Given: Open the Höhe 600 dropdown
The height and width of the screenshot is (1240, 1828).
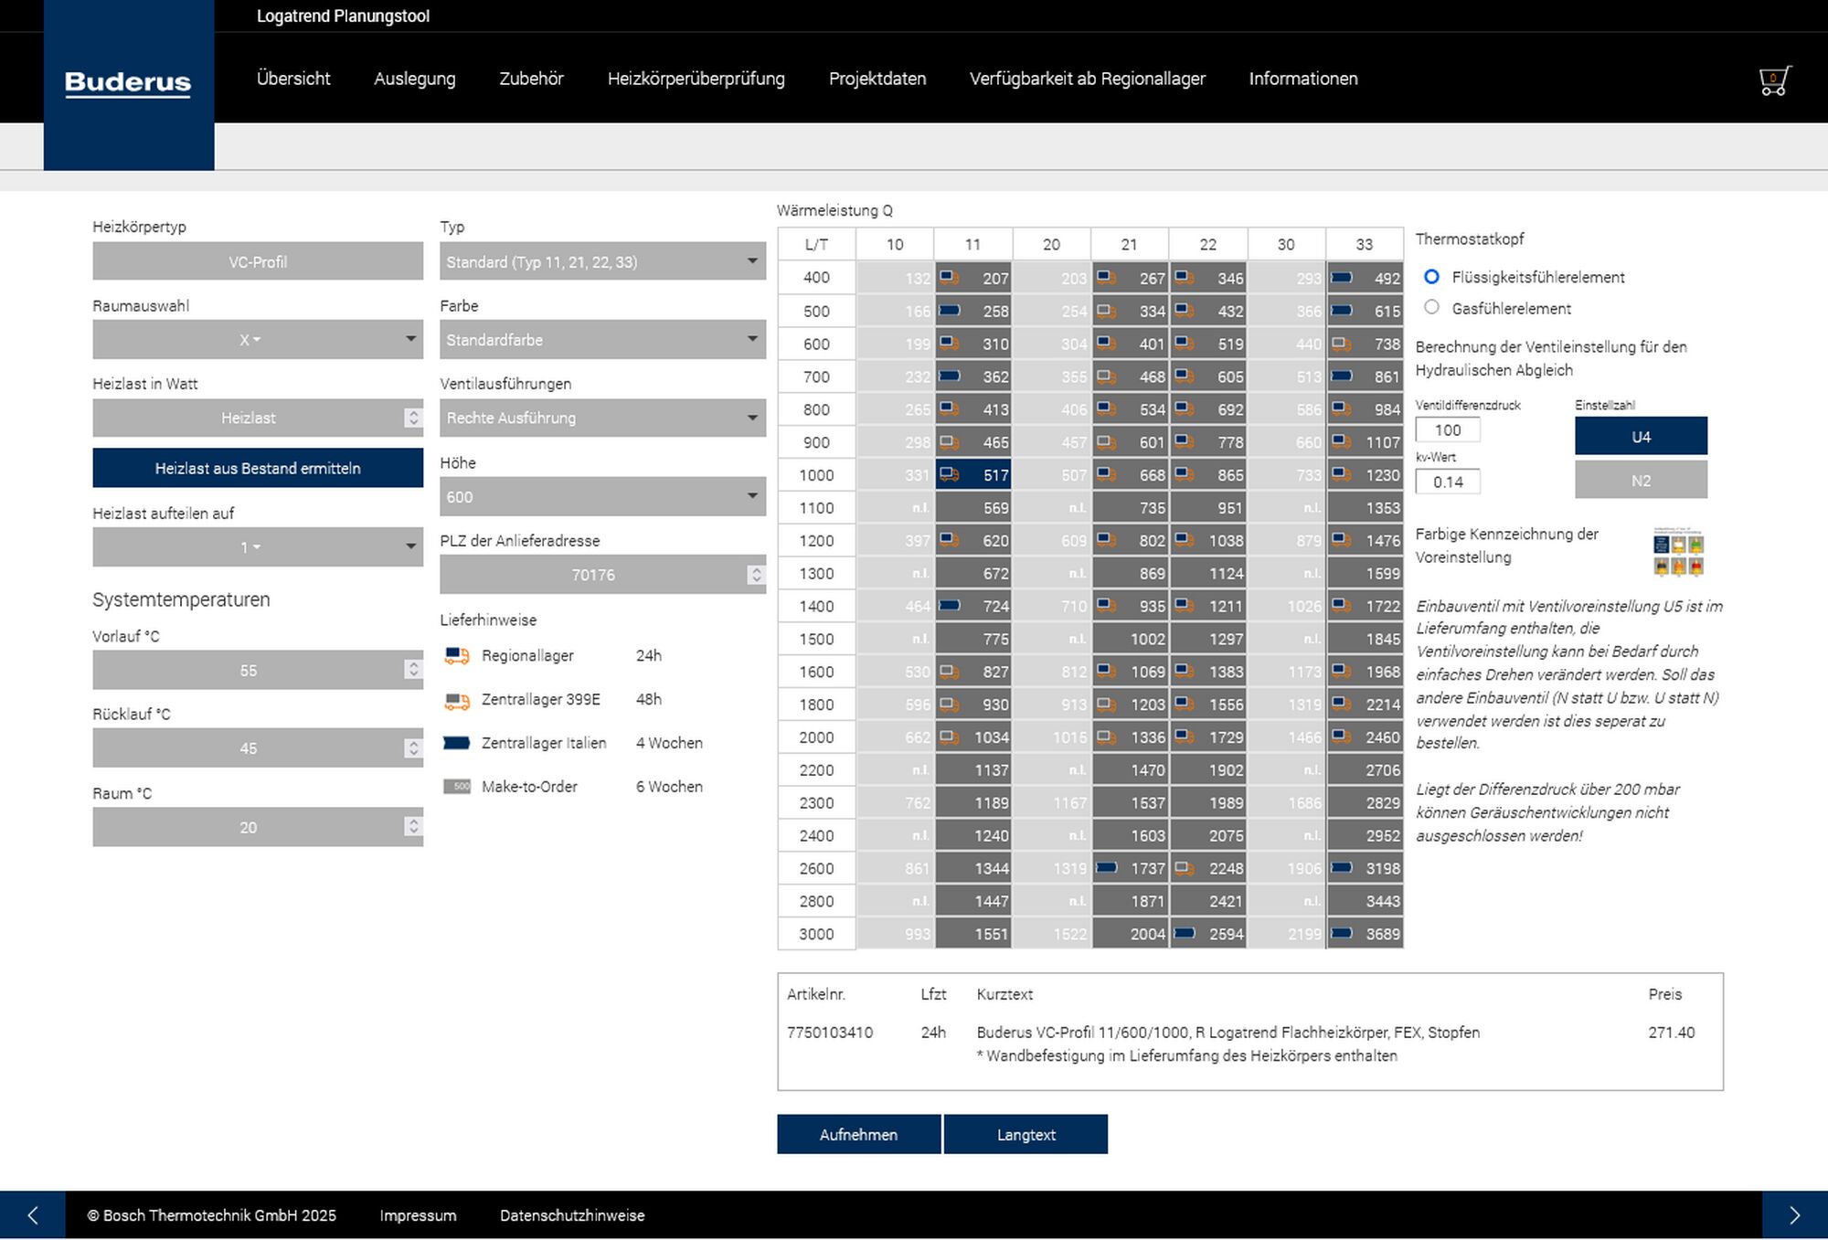Looking at the screenshot, I should pos(602,496).
